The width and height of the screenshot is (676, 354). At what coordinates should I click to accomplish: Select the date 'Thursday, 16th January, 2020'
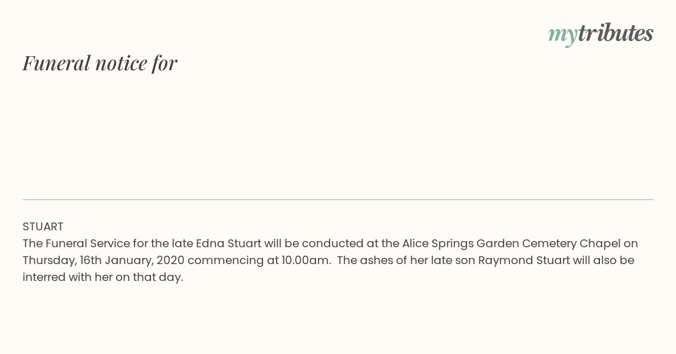pos(104,261)
